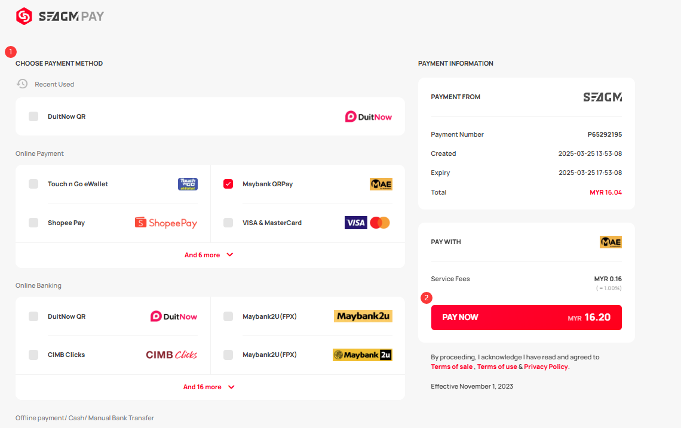Image resolution: width=681 pixels, height=428 pixels.
Task: Click the service fee MYR 0.16
Action: [608, 279]
